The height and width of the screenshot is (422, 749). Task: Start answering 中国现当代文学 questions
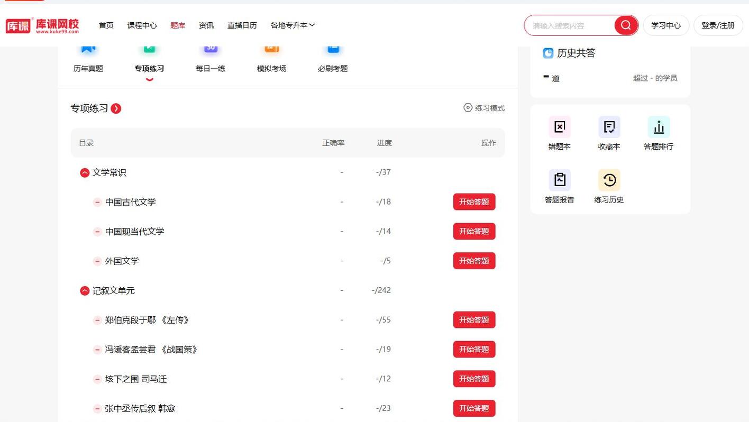(474, 232)
